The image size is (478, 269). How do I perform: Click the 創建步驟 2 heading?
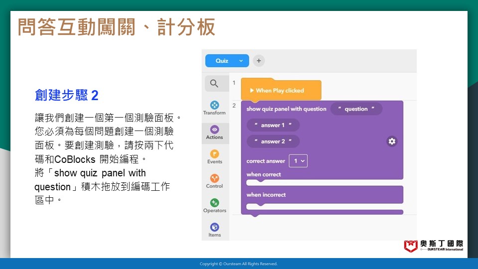point(66,95)
